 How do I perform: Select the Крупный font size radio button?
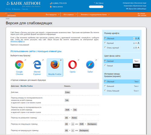105,43
